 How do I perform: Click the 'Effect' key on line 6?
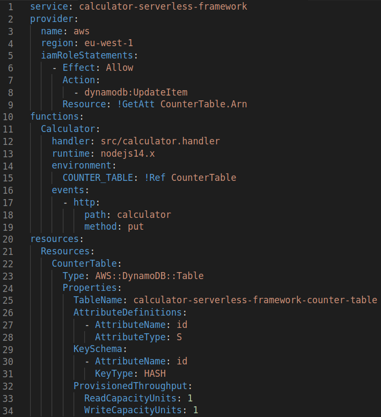pos(79,68)
